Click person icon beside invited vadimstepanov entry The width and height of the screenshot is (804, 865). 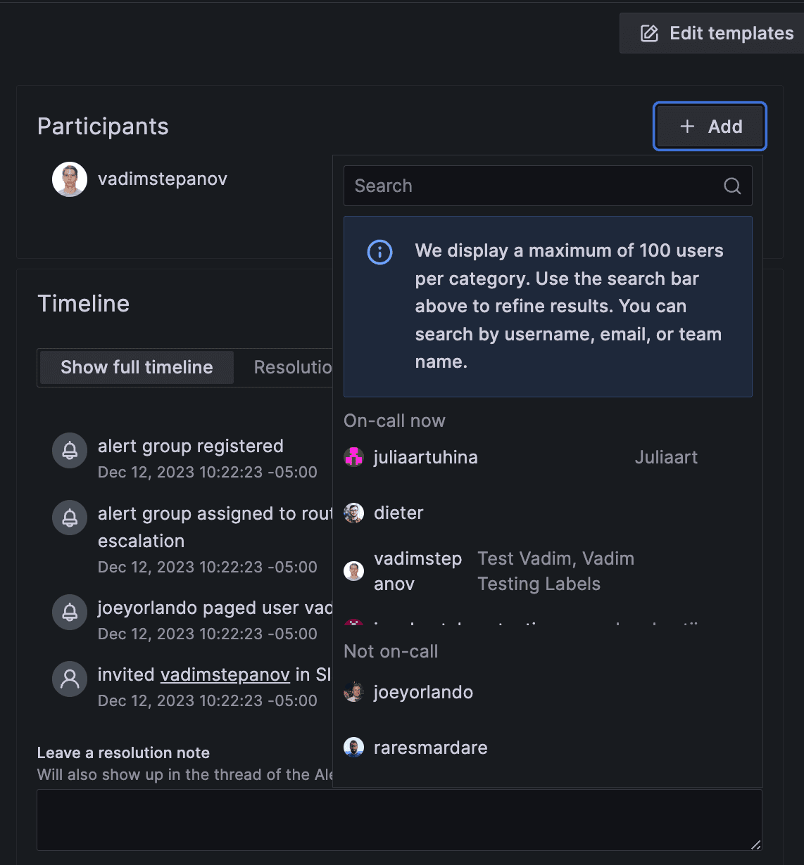pos(70,679)
